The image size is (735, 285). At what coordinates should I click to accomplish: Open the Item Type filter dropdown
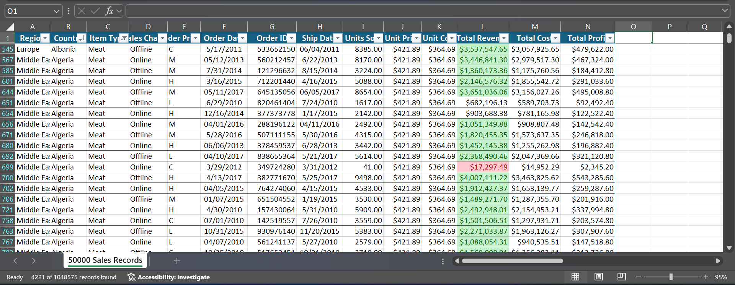(124, 38)
